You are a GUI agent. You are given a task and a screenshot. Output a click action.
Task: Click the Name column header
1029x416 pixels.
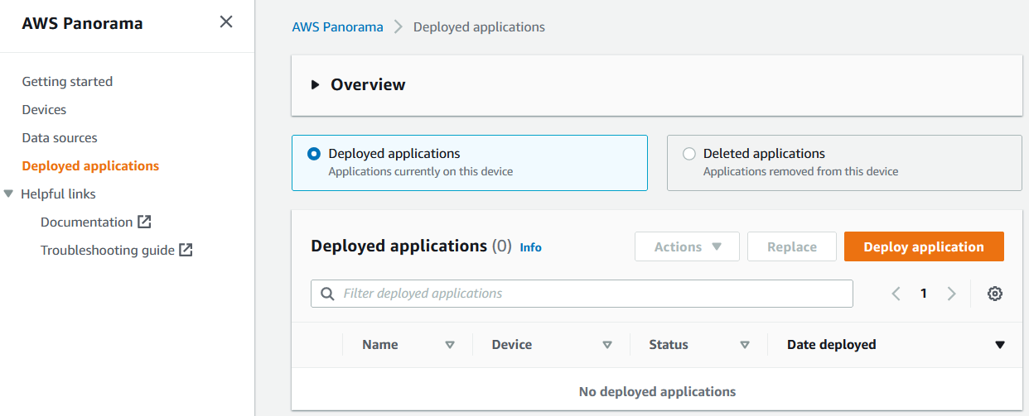tap(380, 345)
